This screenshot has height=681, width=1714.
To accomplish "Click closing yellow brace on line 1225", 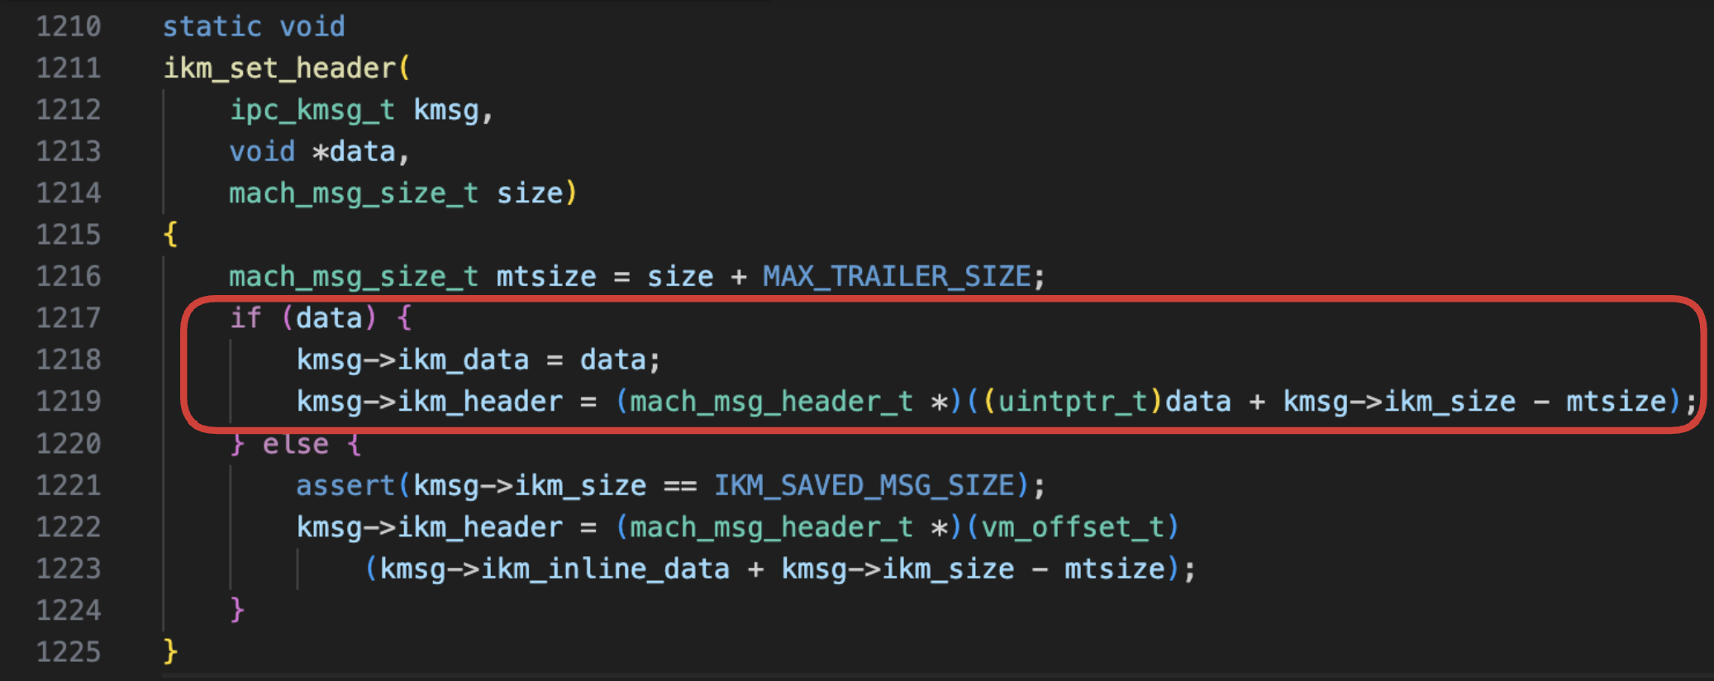I will (171, 653).
